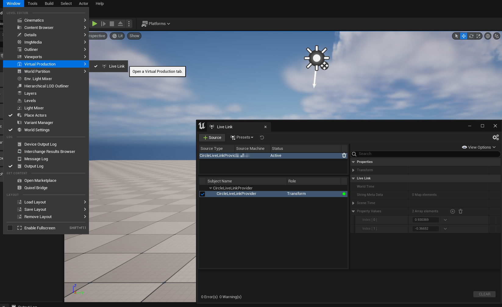
Task: Edit the Index 0 value 0.930369
Action: (425, 220)
